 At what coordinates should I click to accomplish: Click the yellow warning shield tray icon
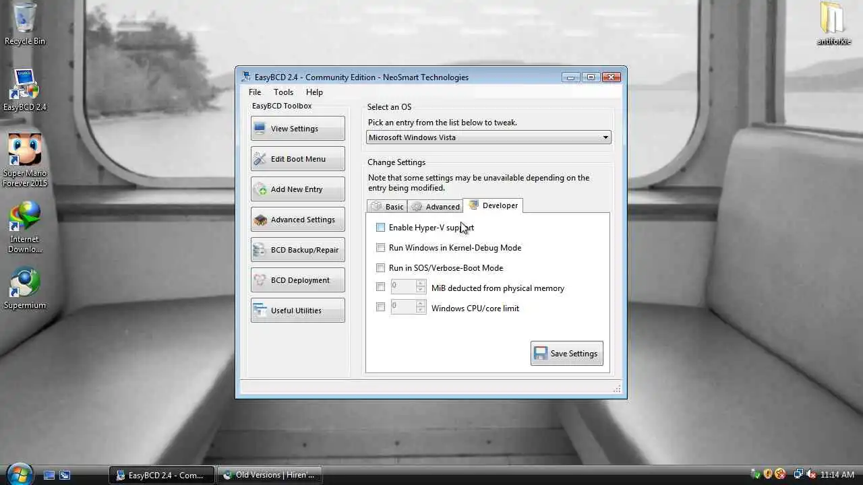[x=768, y=474]
